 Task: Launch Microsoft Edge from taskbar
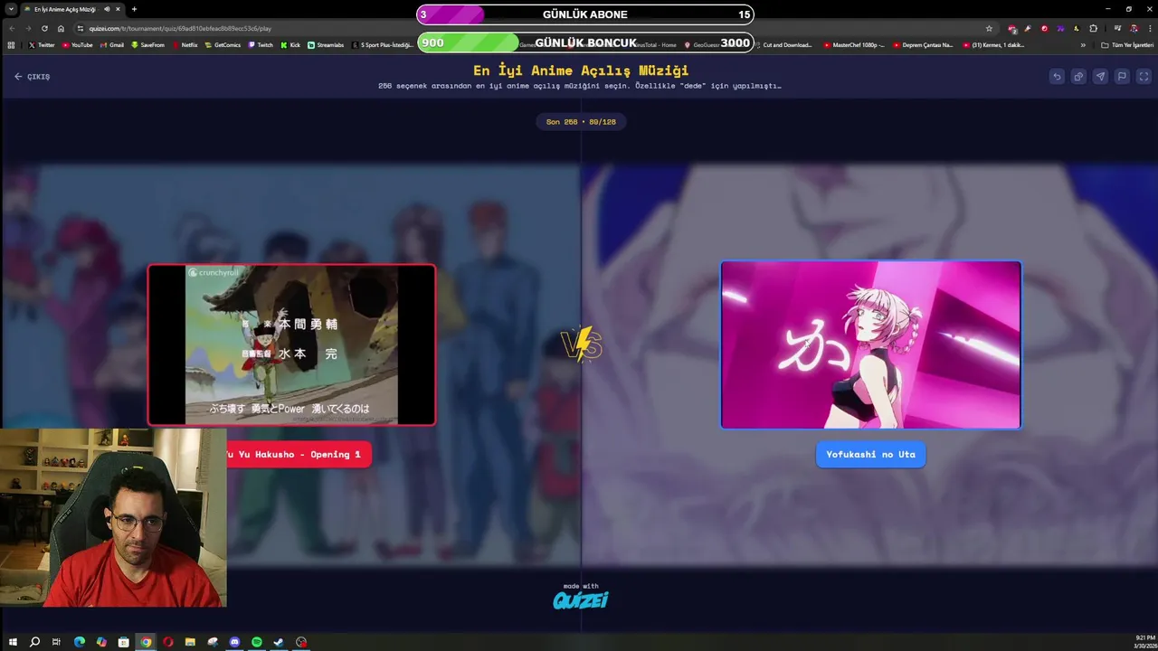pos(80,642)
